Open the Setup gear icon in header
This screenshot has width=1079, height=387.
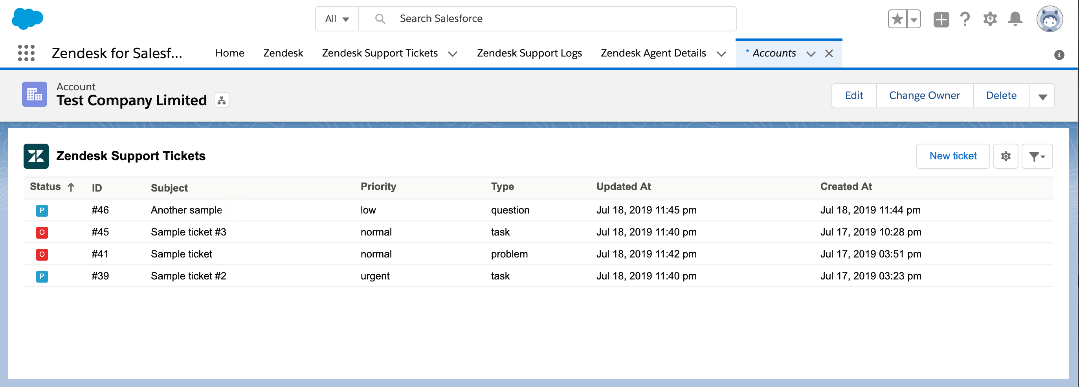click(990, 19)
